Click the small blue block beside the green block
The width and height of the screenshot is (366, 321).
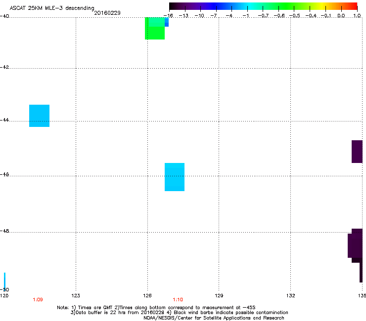tap(167, 22)
